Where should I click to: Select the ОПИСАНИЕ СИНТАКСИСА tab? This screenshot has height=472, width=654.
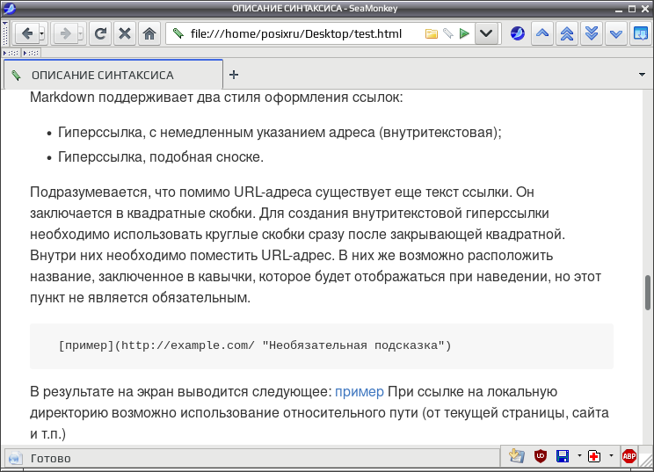pos(113,75)
